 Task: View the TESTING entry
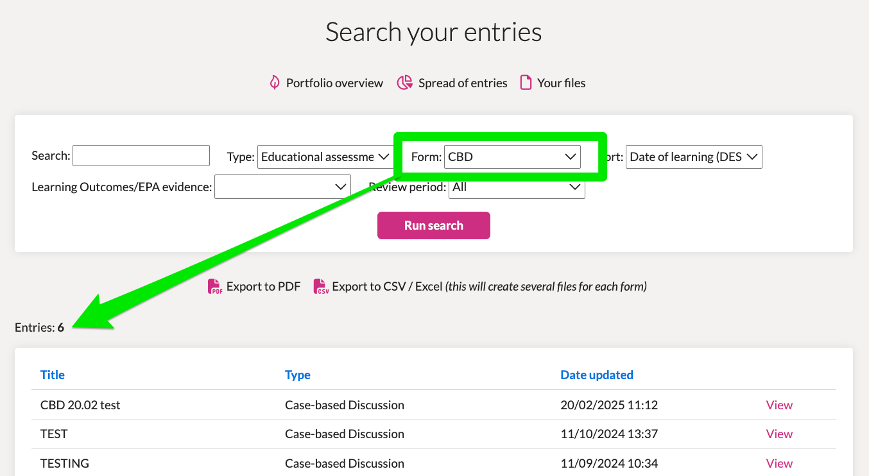click(x=779, y=463)
